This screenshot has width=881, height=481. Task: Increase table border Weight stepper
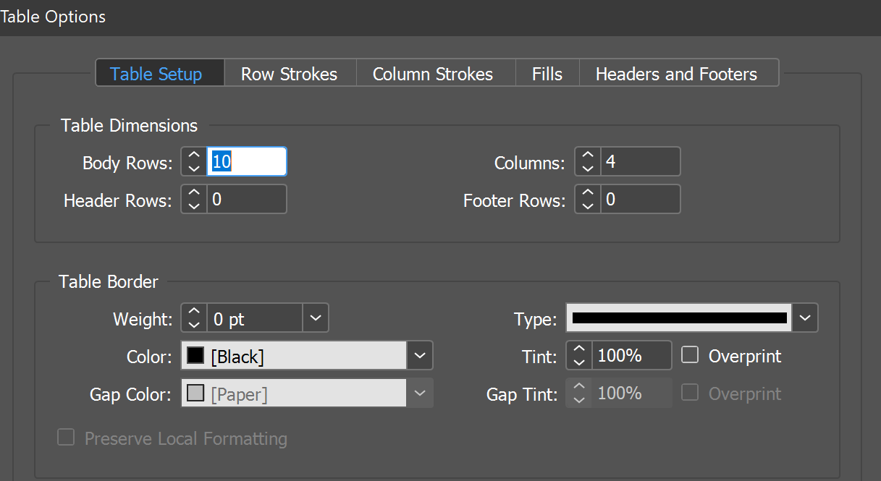point(193,312)
